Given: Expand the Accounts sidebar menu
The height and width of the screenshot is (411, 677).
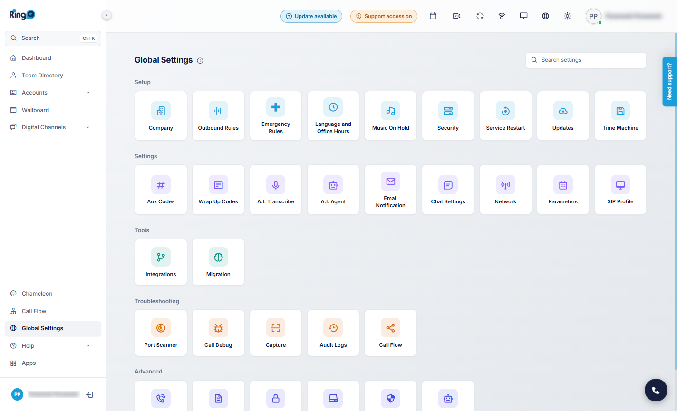Looking at the screenshot, I should [x=53, y=93].
